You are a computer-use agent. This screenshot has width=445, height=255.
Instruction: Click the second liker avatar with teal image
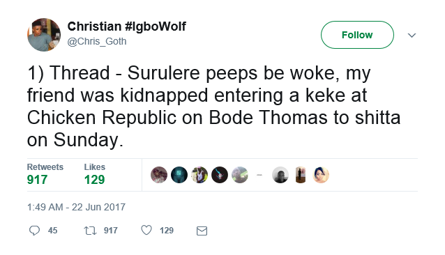pyautogui.click(x=179, y=175)
